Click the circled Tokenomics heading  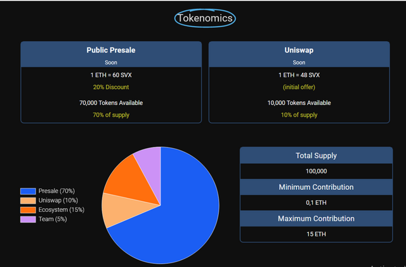(x=205, y=18)
